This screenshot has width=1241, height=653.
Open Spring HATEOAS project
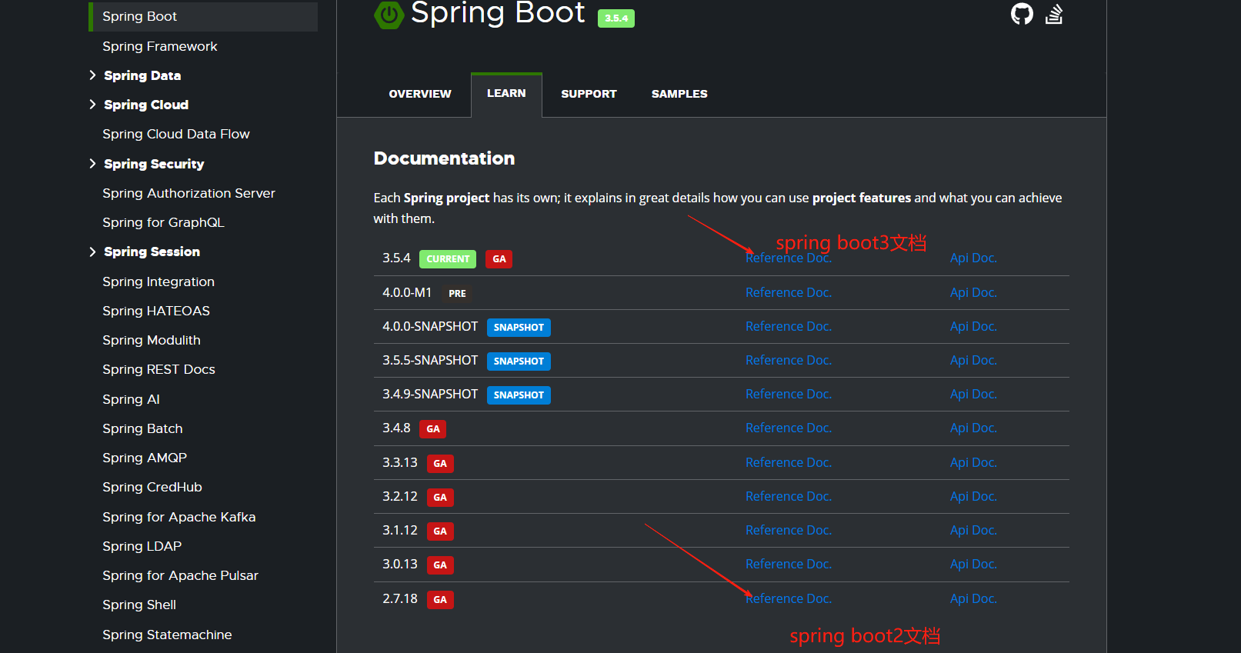pyautogui.click(x=156, y=311)
